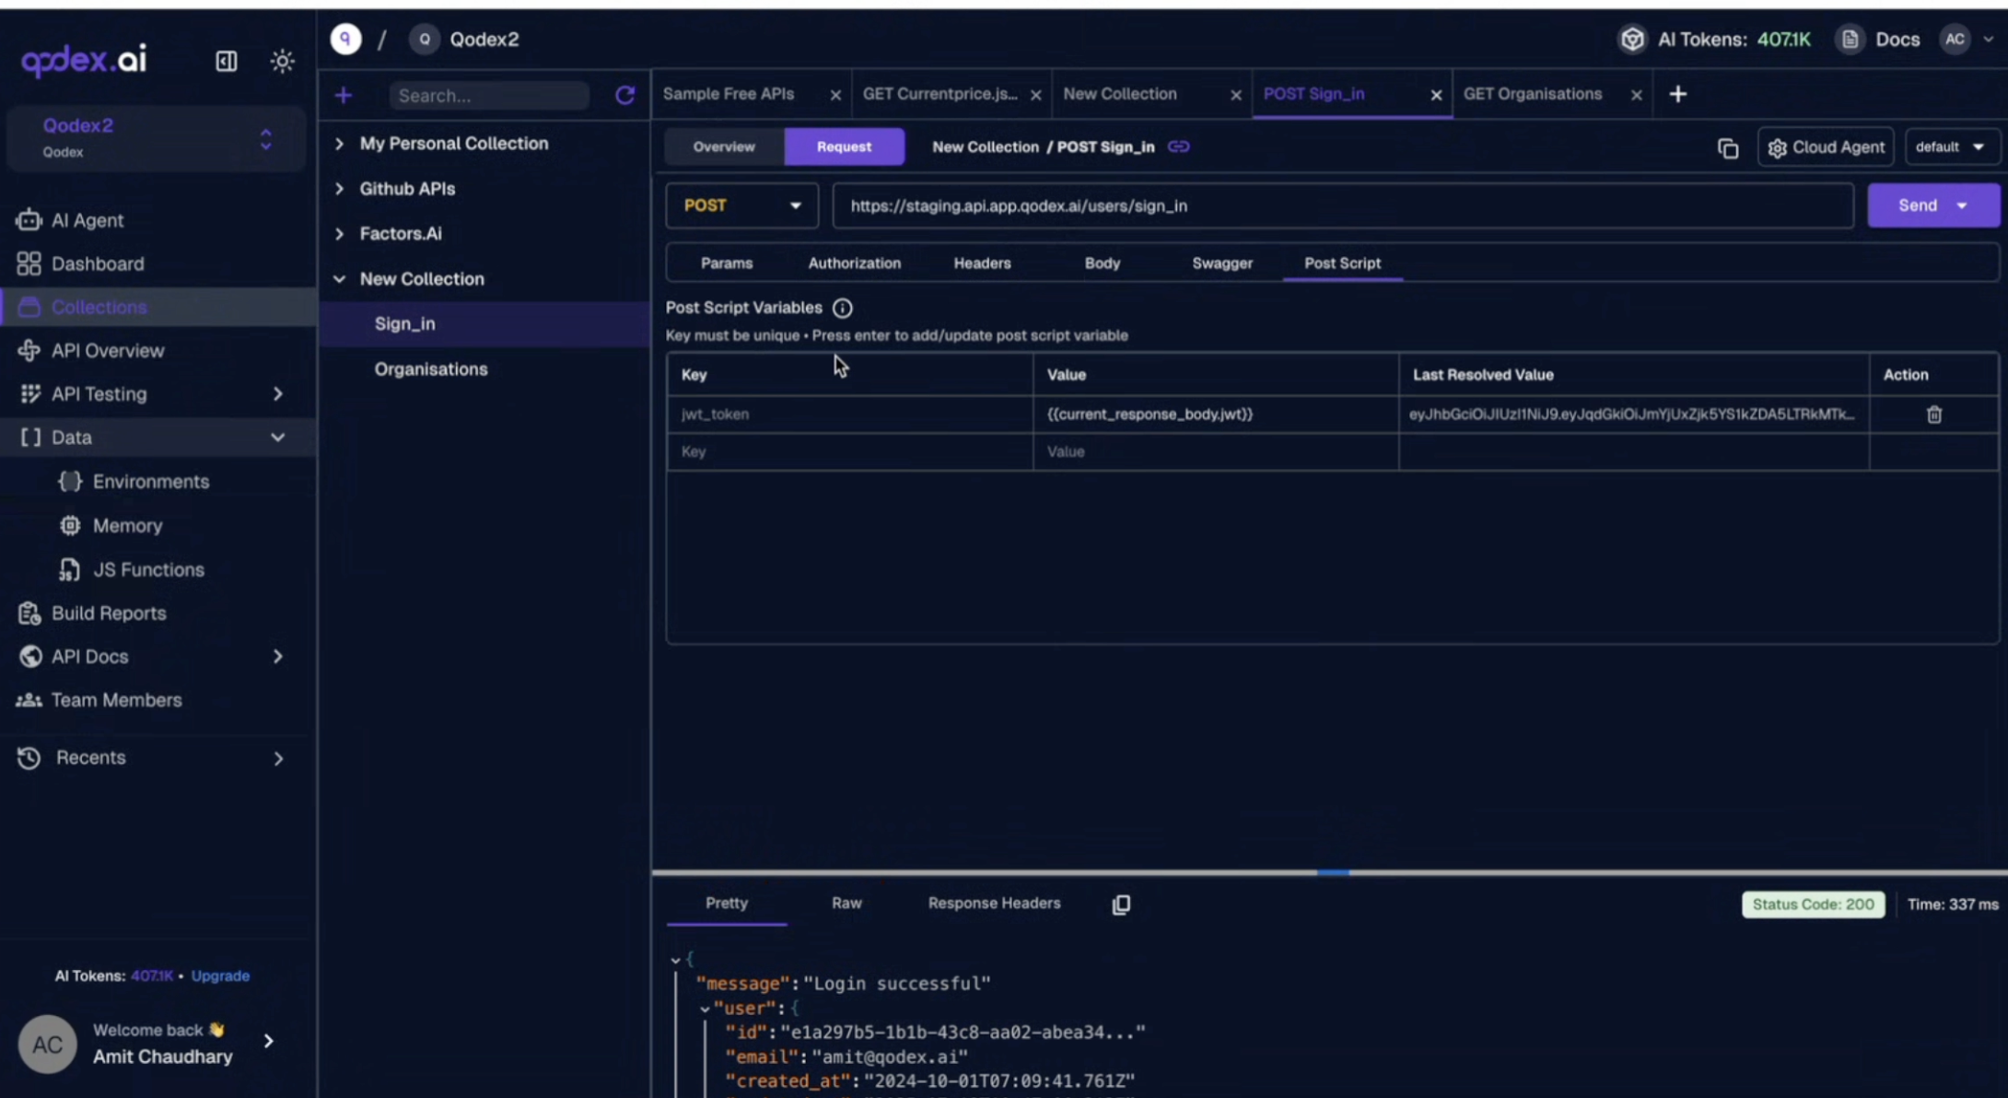
Task: Open the Memory page
Action: pos(127,525)
